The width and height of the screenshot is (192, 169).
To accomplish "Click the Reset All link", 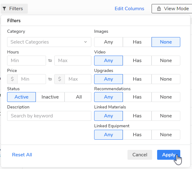I will tap(22, 155).
